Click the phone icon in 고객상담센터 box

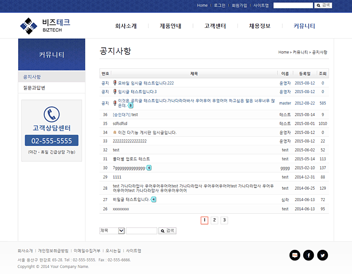pyautogui.click(x=51, y=114)
